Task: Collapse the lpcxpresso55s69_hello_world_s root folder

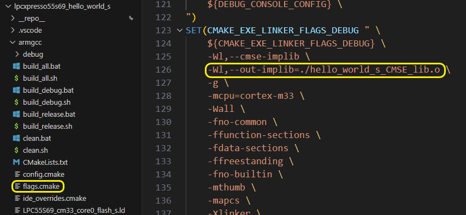Action: 8,7
